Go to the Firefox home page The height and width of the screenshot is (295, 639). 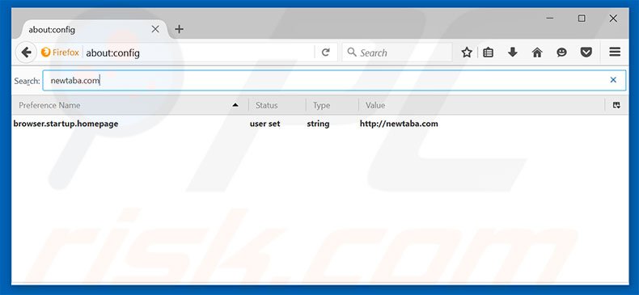[x=537, y=53]
